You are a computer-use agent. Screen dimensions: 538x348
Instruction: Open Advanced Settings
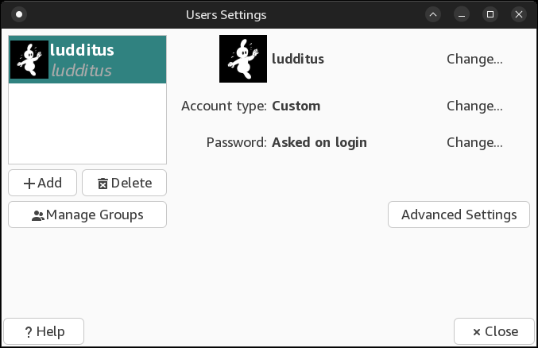459,215
